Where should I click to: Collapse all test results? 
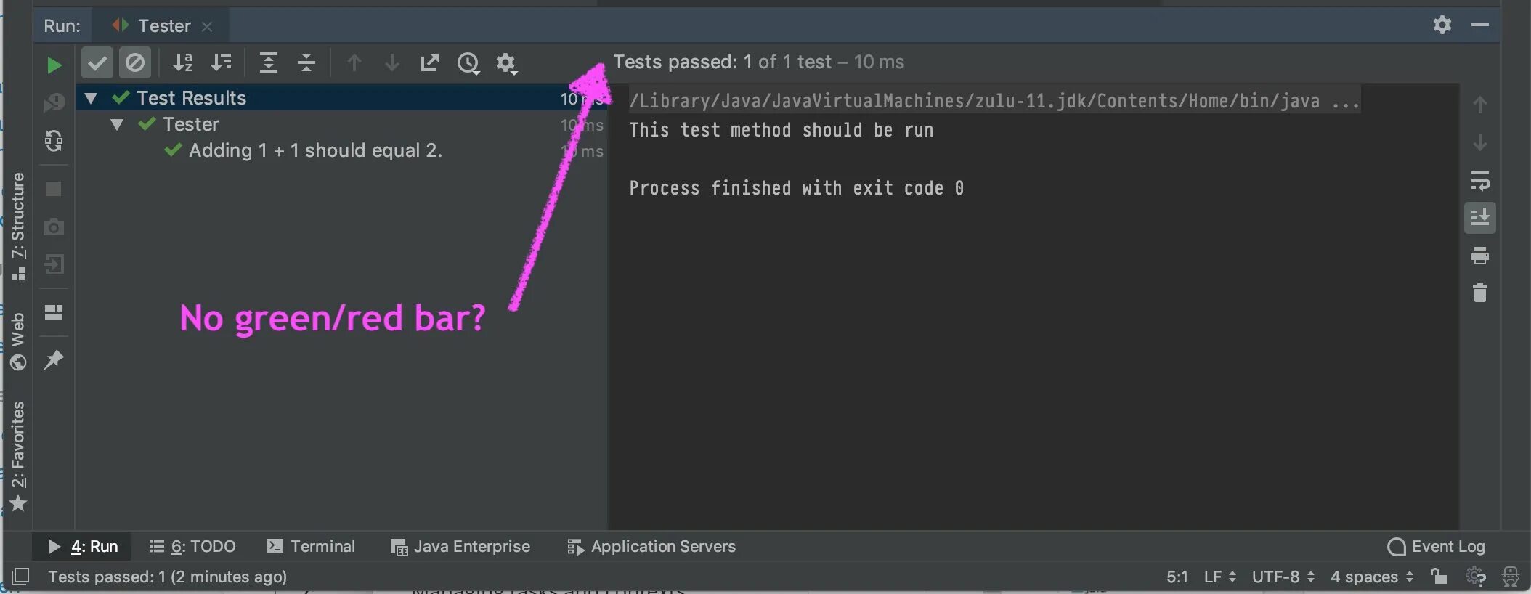click(306, 63)
